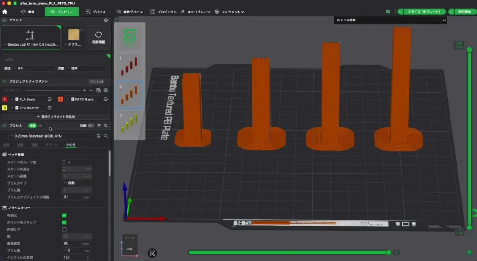Edit the PLA Basic filament preset
This screenshot has height=261, width=477.
pos(49,100)
